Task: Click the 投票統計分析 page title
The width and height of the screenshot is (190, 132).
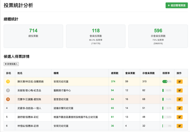Action: (x=18, y=5)
